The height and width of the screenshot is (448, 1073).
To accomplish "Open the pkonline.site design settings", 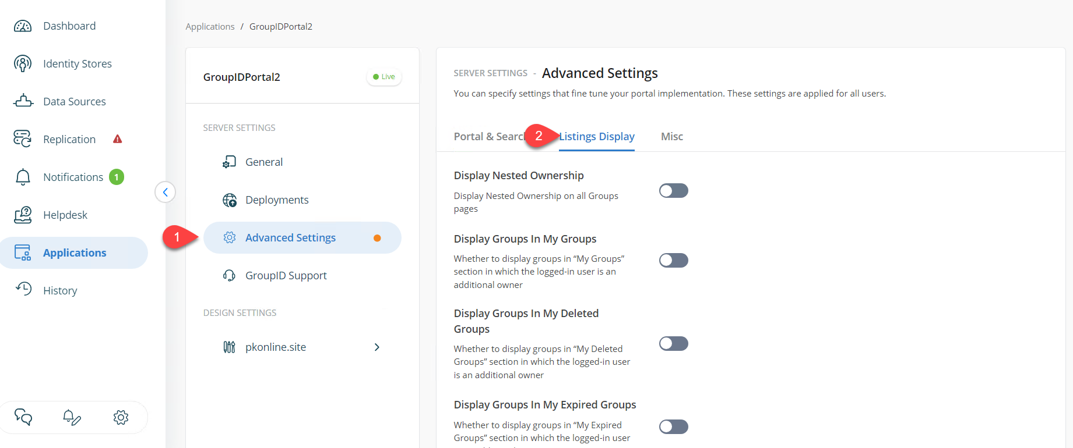I will (302, 347).
